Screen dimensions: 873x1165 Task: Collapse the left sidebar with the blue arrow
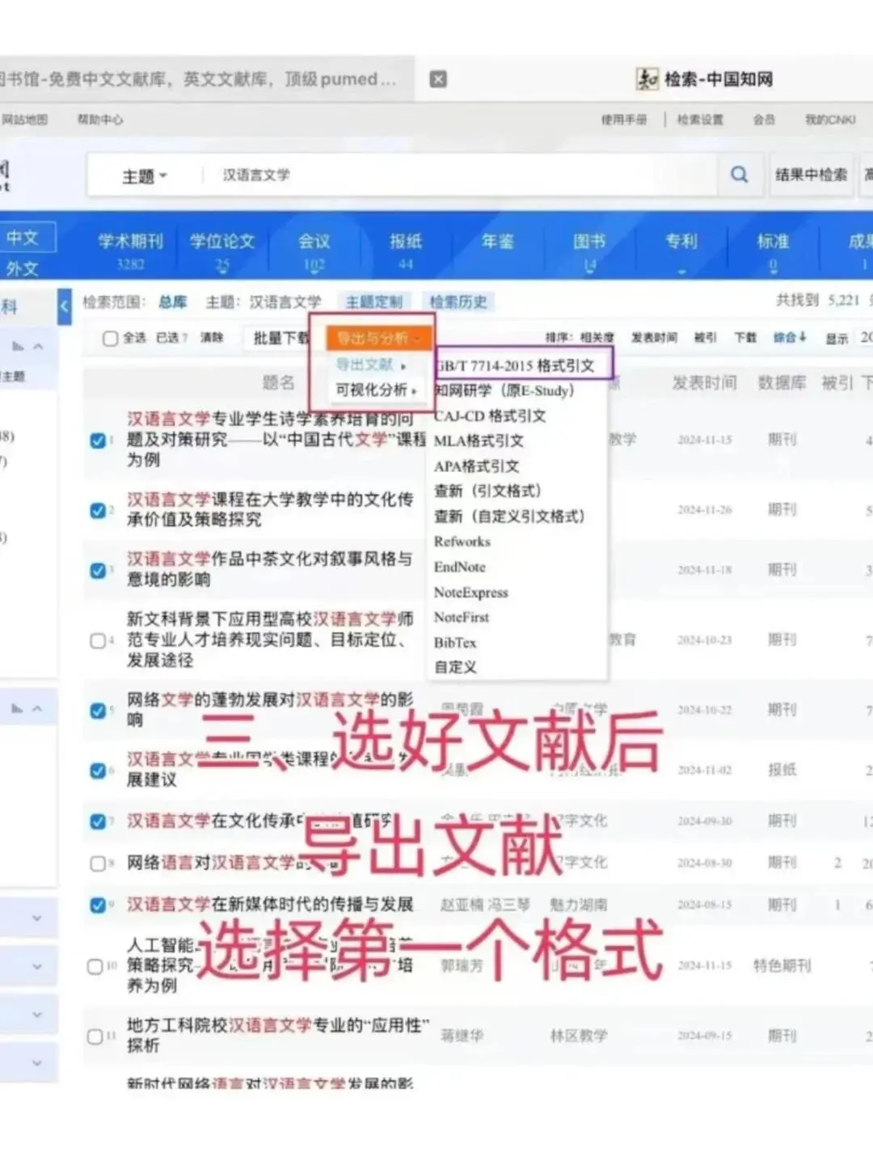point(65,306)
